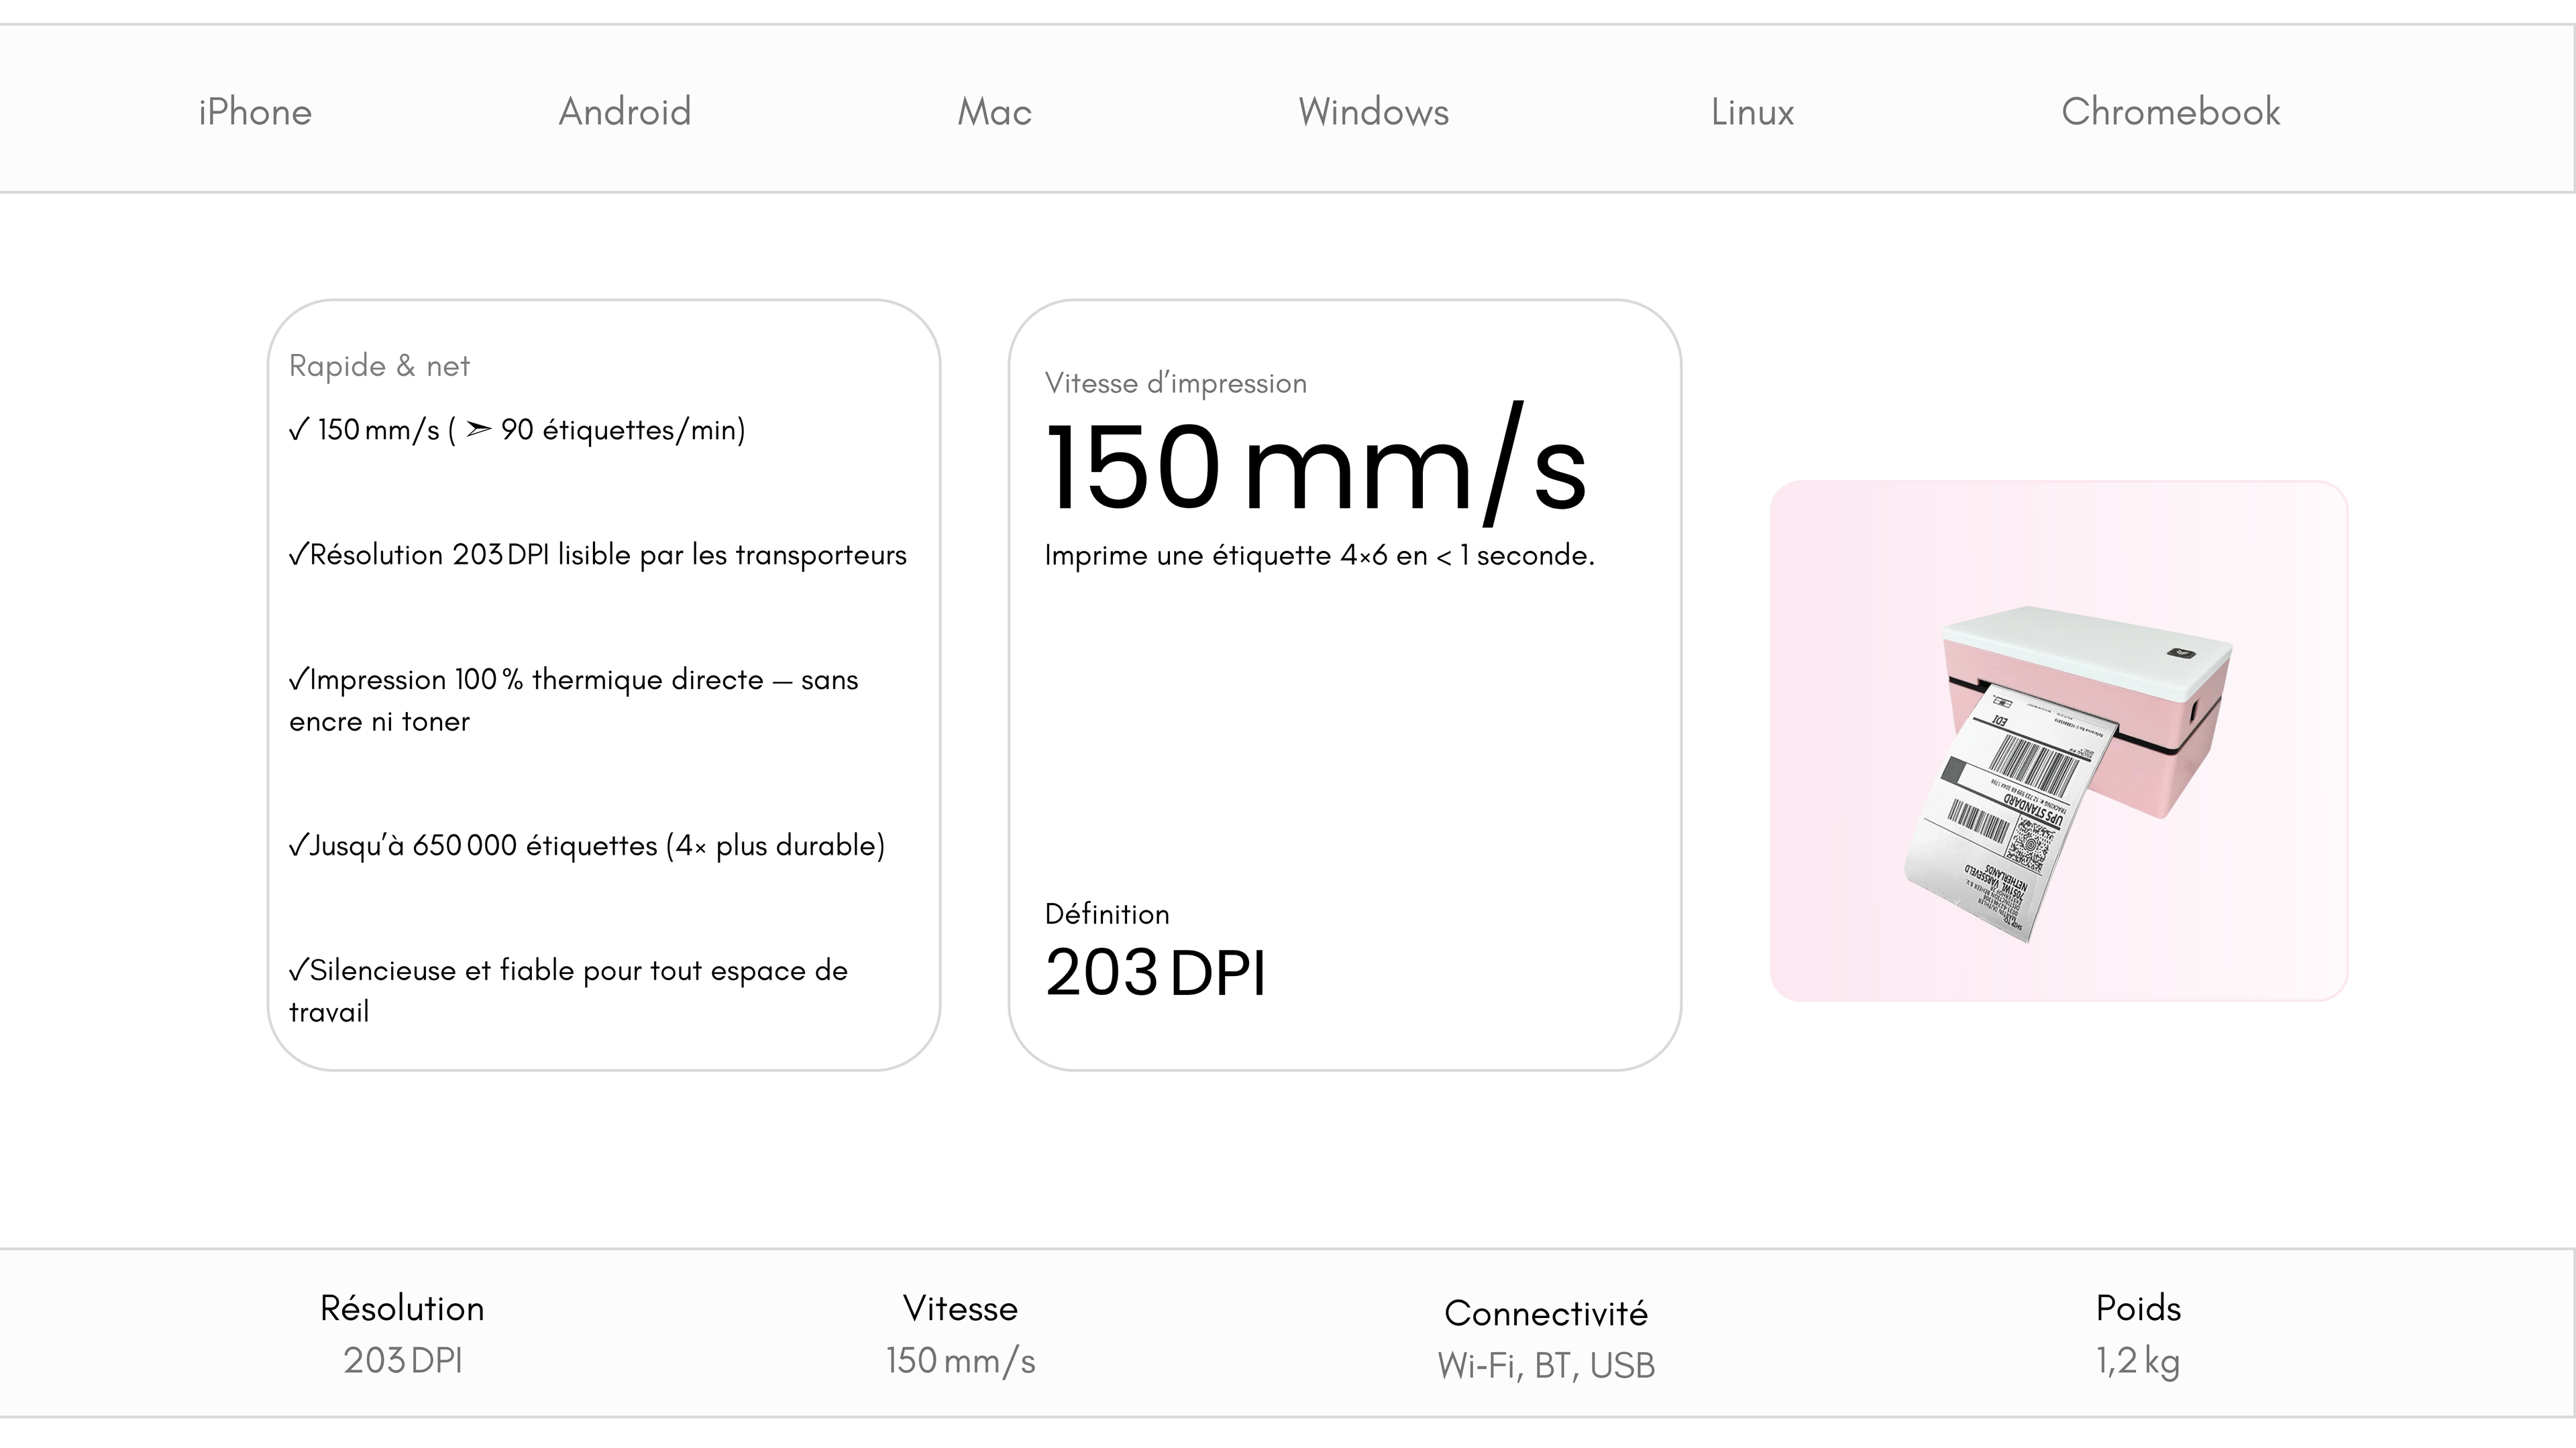
Task: Click the Rapide & net heading
Action: click(x=379, y=366)
